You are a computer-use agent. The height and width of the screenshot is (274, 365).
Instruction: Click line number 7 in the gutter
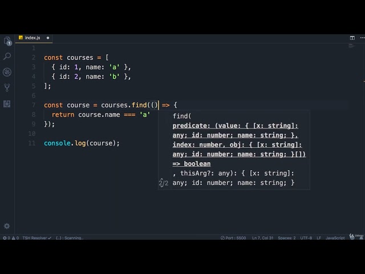34,105
